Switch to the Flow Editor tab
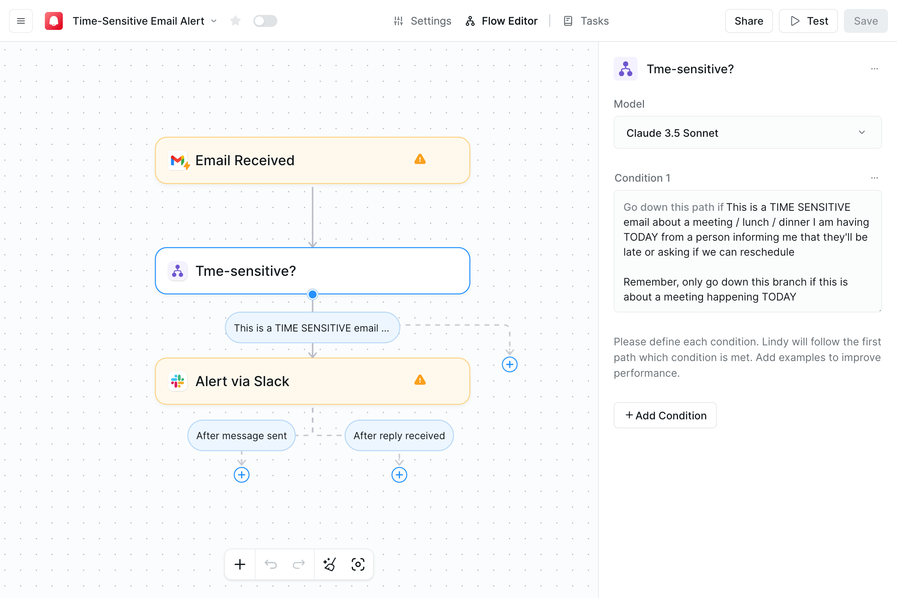 pyautogui.click(x=501, y=21)
